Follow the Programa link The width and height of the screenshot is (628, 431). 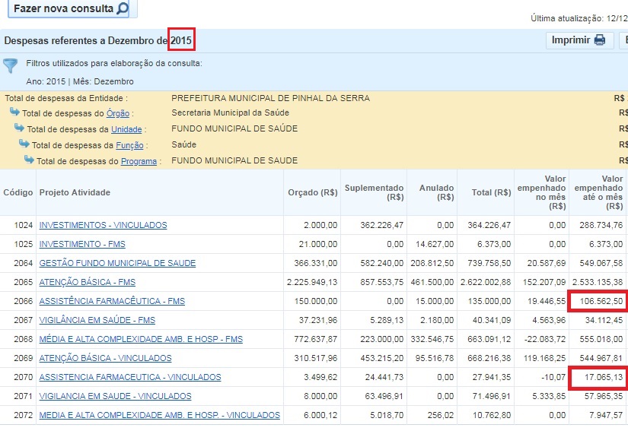click(139, 161)
